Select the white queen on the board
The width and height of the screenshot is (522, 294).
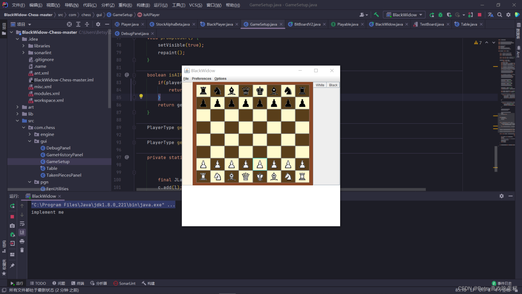tap(246, 177)
